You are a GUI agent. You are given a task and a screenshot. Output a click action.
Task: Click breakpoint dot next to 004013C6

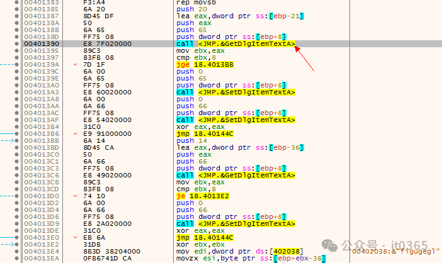(17, 174)
